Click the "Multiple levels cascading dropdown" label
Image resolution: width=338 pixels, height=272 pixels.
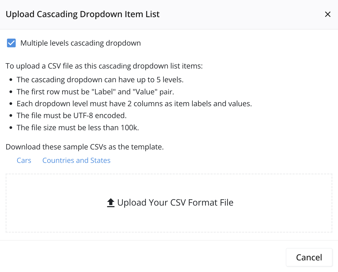click(80, 43)
